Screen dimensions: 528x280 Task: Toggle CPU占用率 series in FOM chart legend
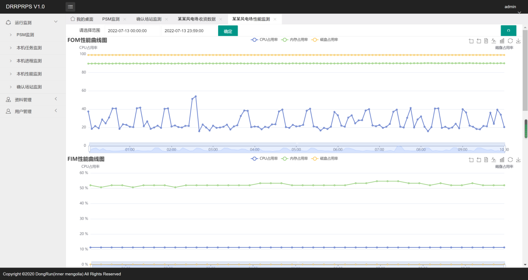264,40
